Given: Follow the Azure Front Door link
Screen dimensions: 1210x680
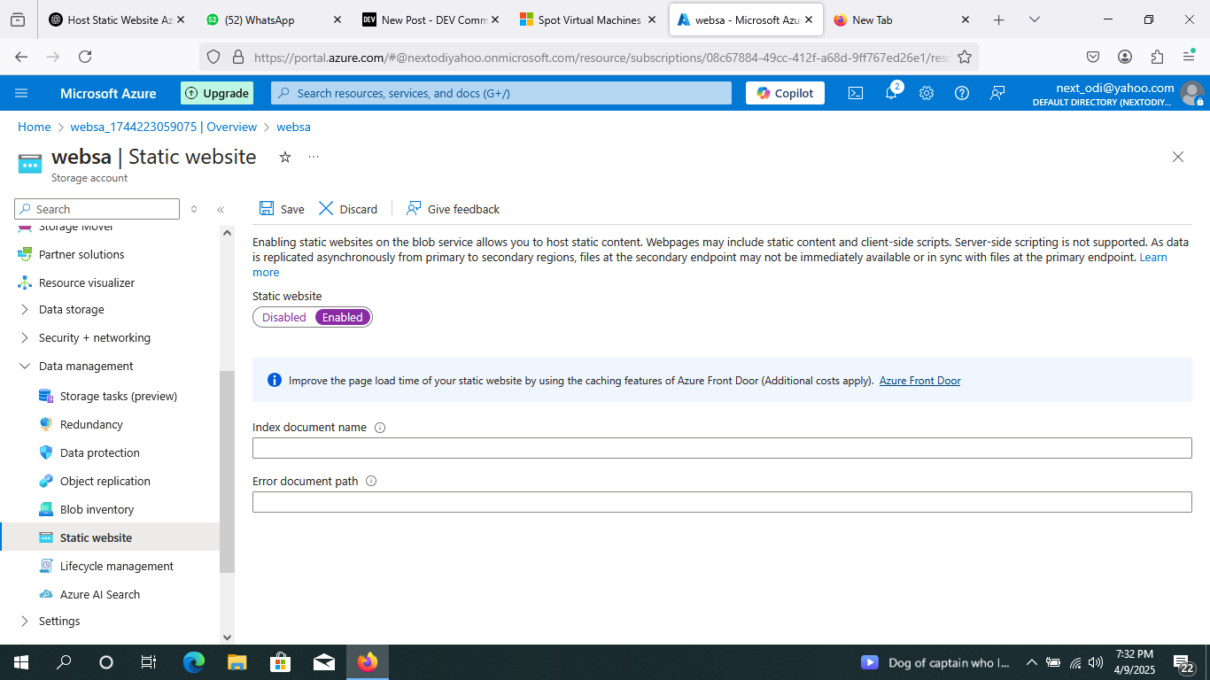Looking at the screenshot, I should (919, 381).
